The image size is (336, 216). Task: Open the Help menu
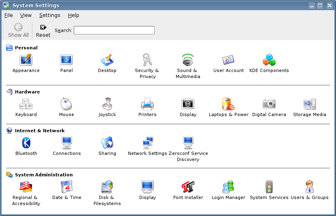(x=73, y=15)
